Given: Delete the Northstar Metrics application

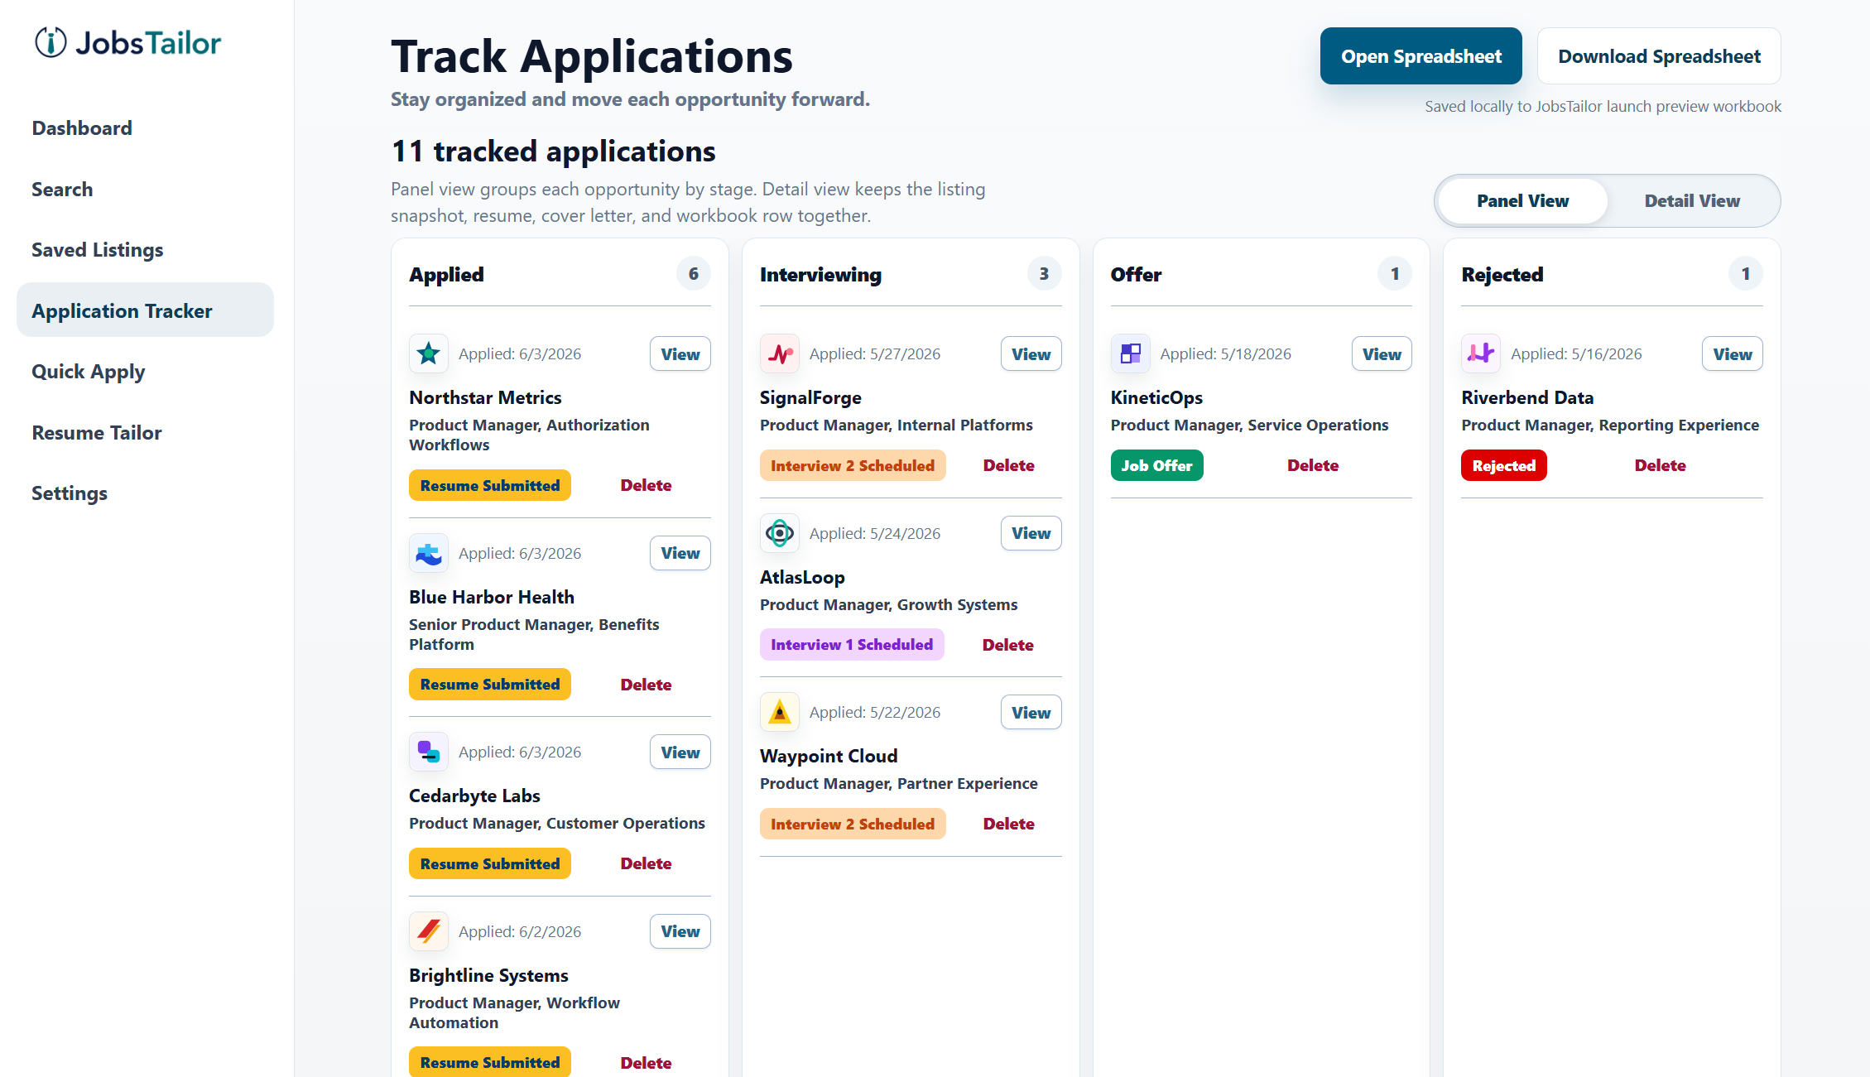Looking at the screenshot, I should pos(646,485).
